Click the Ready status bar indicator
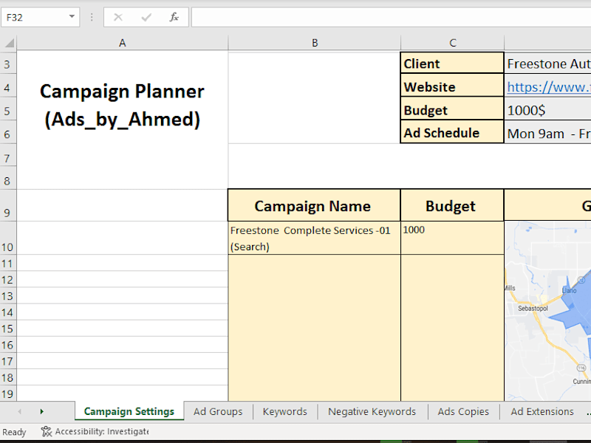The image size is (591, 443). 14,432
